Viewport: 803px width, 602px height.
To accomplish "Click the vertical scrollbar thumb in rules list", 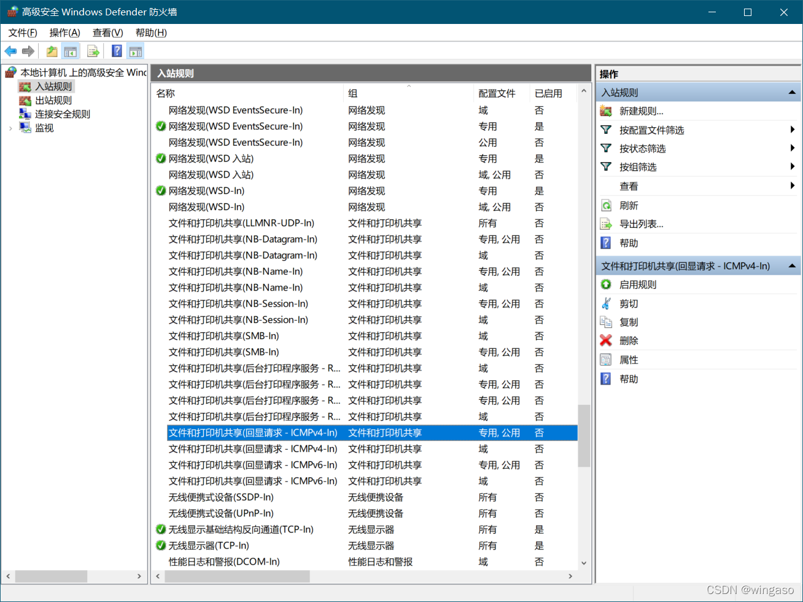I will pos(584,436).
